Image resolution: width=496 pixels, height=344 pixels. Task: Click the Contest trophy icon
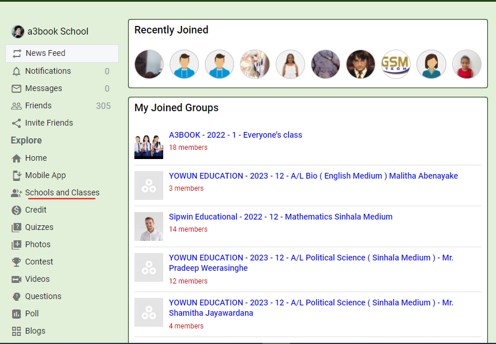(16, 262)
